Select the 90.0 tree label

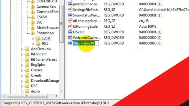click(45, 44)
